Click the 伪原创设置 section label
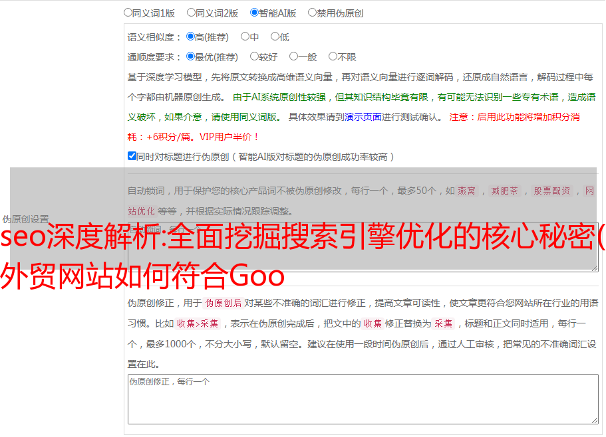 [x=25, y=219]
